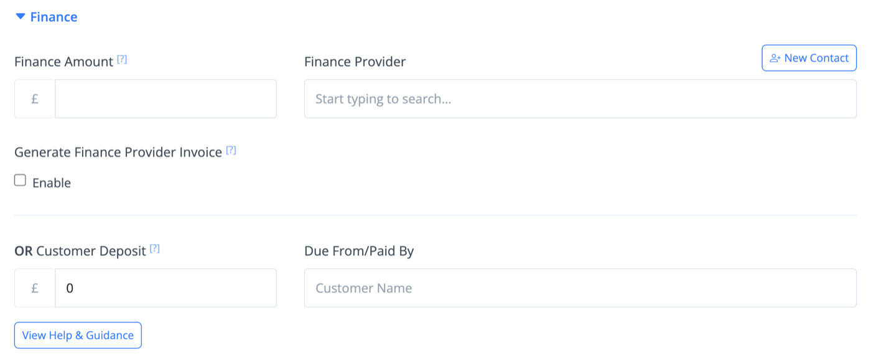The height and width of the screenshot is (359, 871).
Task: Click the person-plus icon in New Contact
Action: pos(775,58)
